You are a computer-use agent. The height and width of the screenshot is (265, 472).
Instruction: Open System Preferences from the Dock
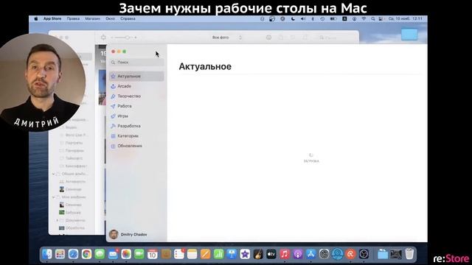[x=324, y=254]
